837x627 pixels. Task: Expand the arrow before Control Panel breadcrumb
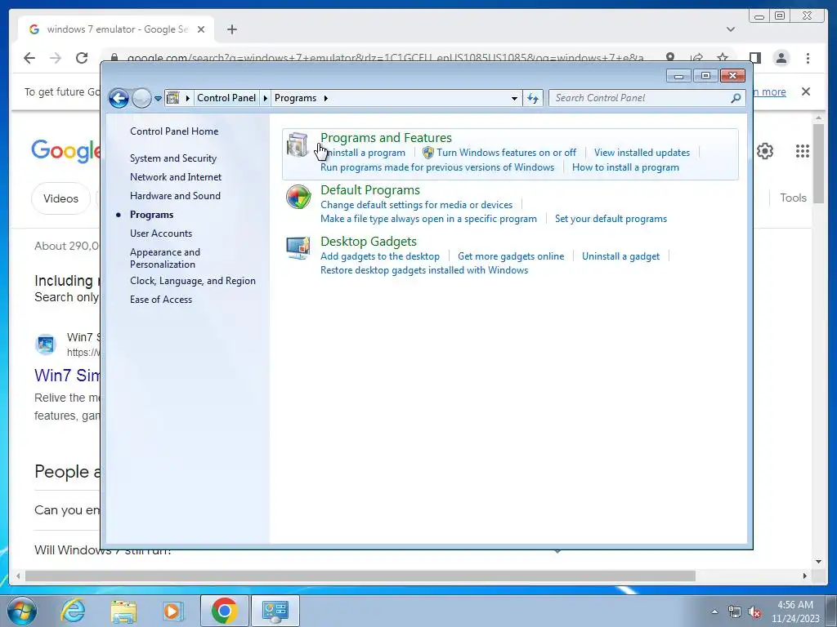pyautogui.click(x=188, y=98)
